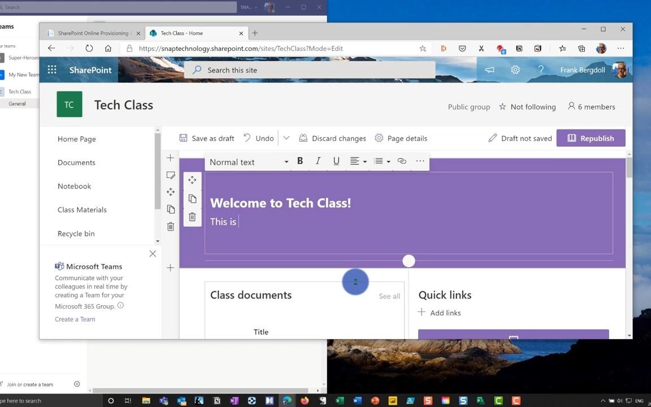
Task: Select the Tech Class - Home tab
Action: [x=196, y=33]
